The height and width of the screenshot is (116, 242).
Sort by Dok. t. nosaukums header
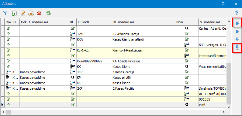pyautogui.click(x=44, y=22)
